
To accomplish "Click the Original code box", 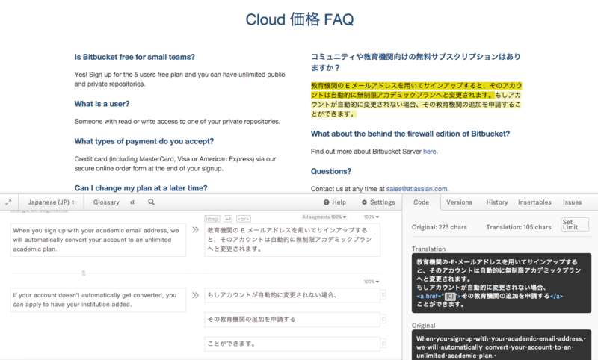I will (x=502, y=345).
